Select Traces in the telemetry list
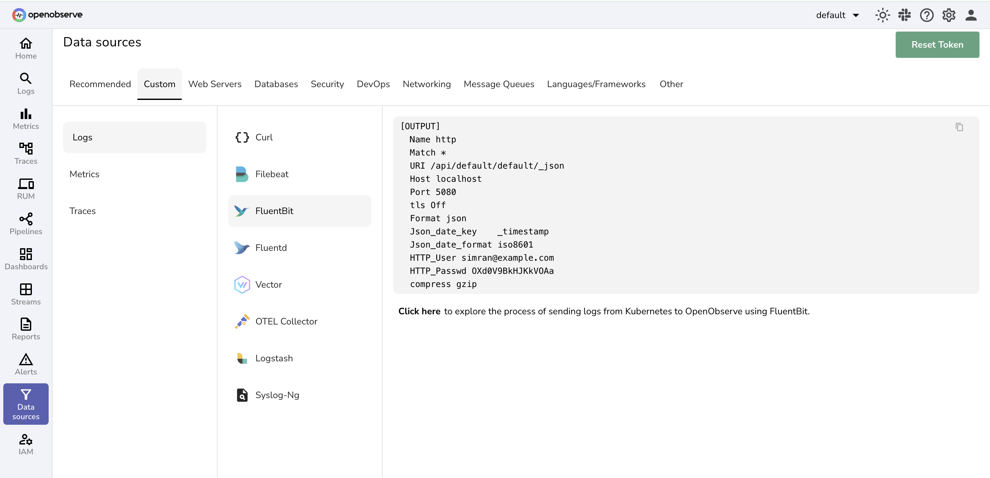990x478 pixels. [x=82, y=211]
